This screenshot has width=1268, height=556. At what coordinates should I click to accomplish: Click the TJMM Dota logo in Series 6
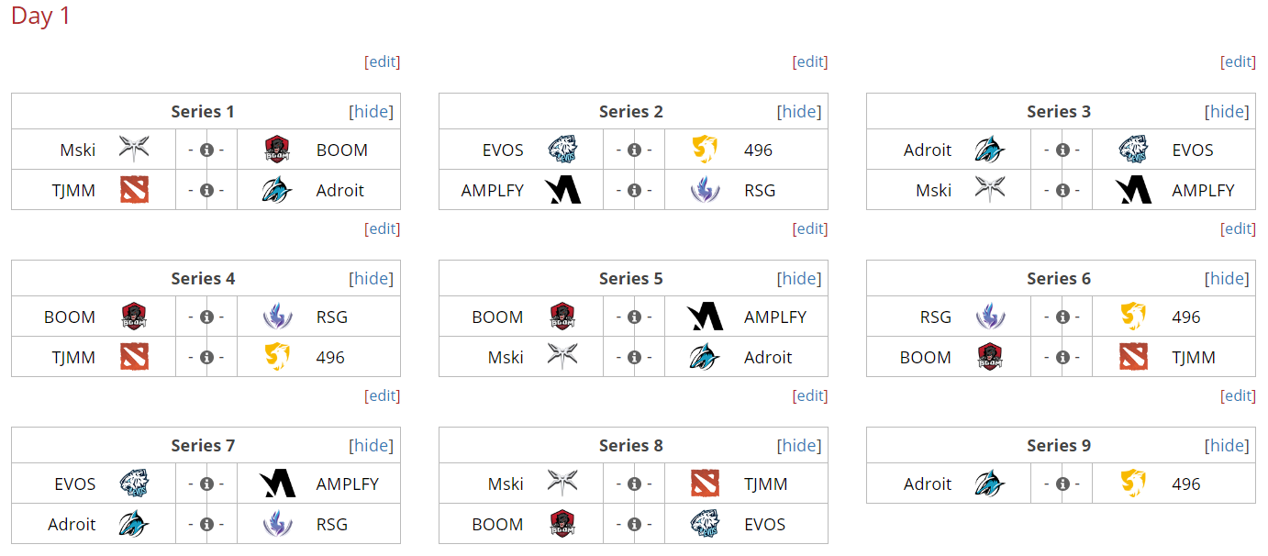click(1133, 357)
